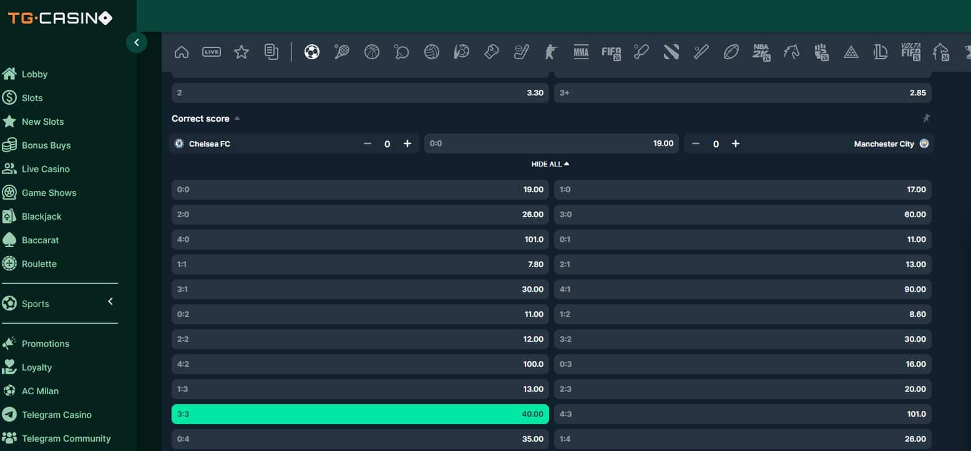Deselect the highlighted 3:3 score at 40.00
971x451 pixels.
pos(360,414)
